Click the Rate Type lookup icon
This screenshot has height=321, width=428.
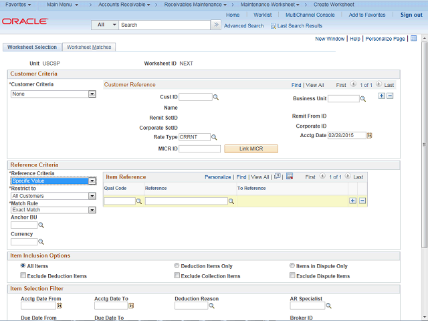[215, 137]
